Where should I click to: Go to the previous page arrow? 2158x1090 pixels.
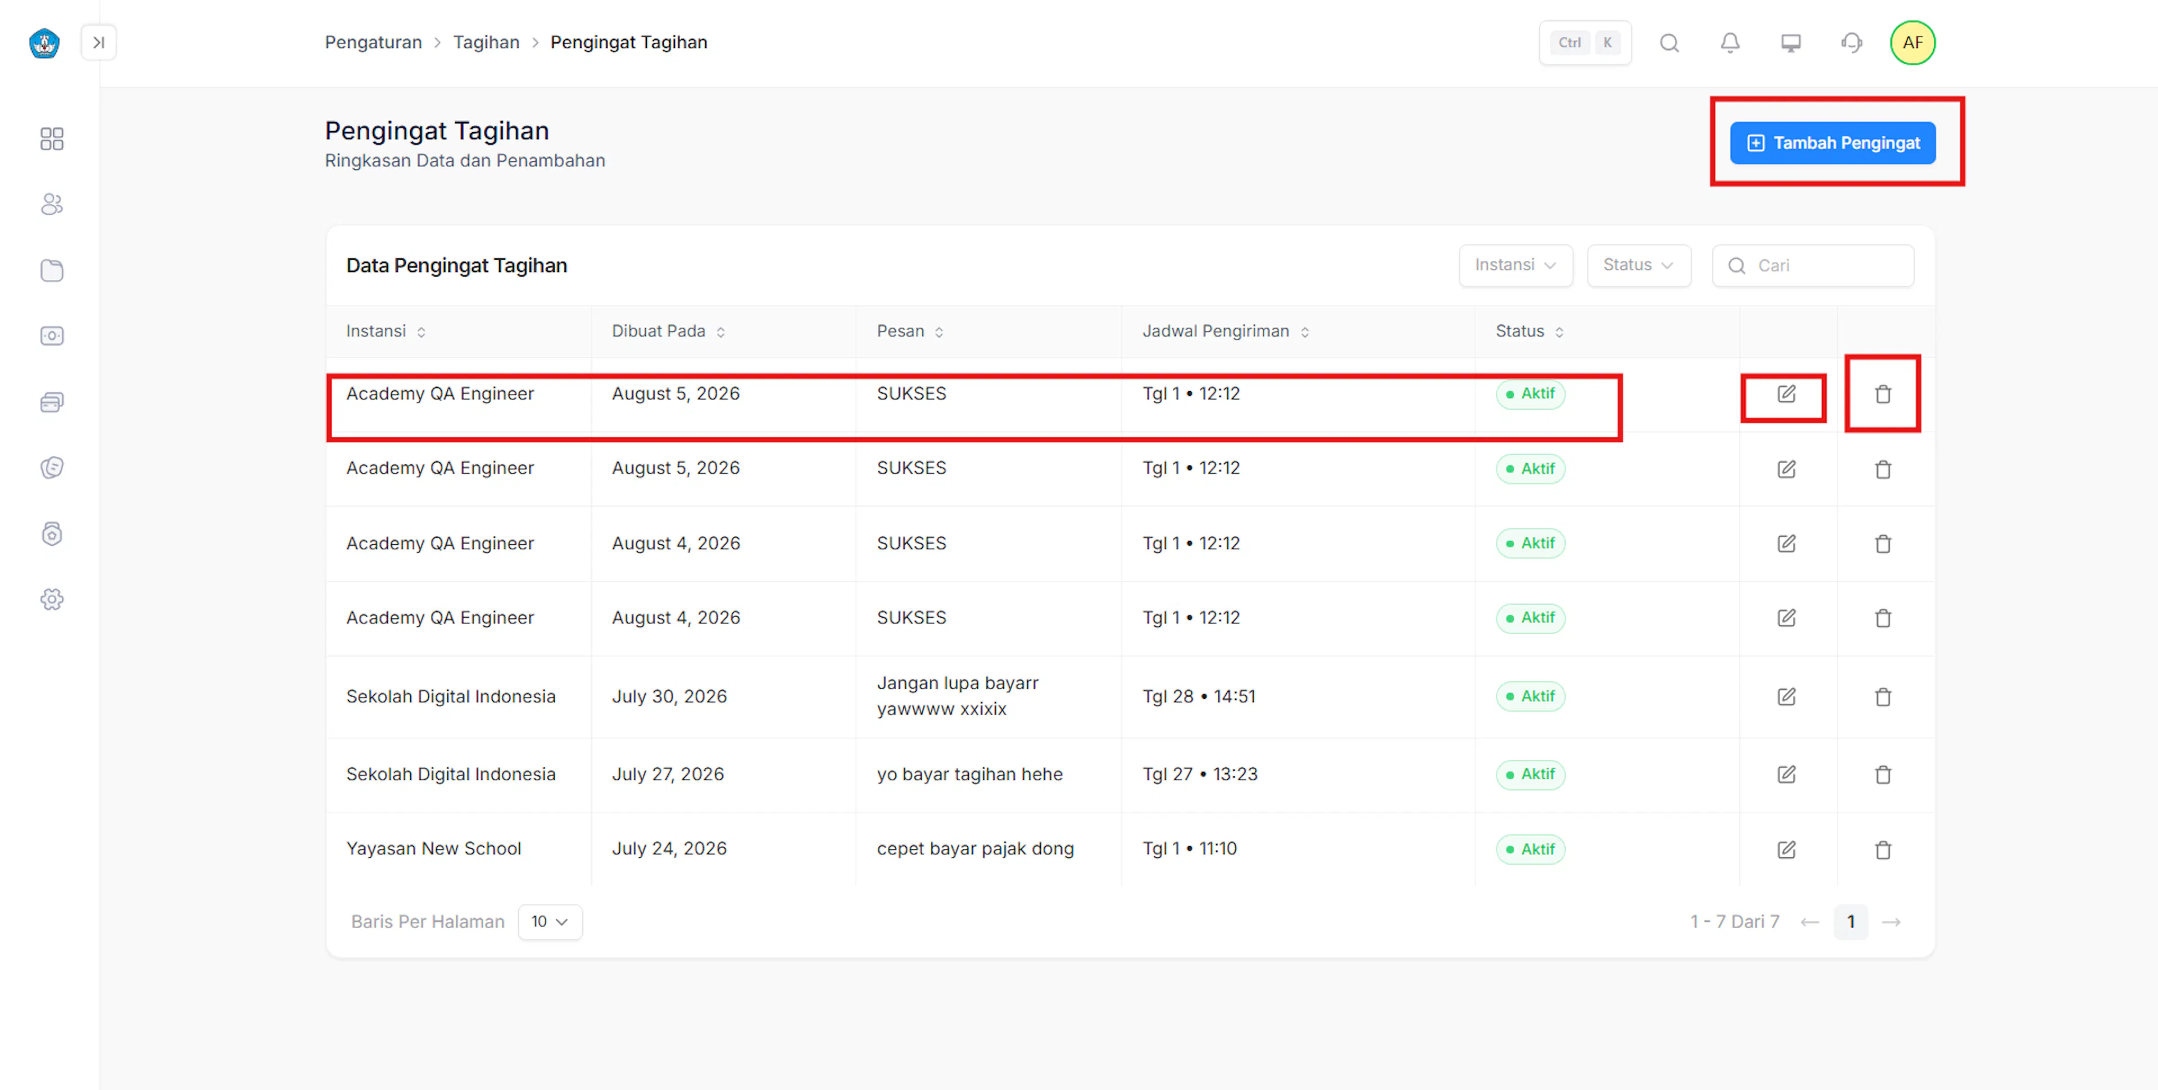pos(1810,922)
